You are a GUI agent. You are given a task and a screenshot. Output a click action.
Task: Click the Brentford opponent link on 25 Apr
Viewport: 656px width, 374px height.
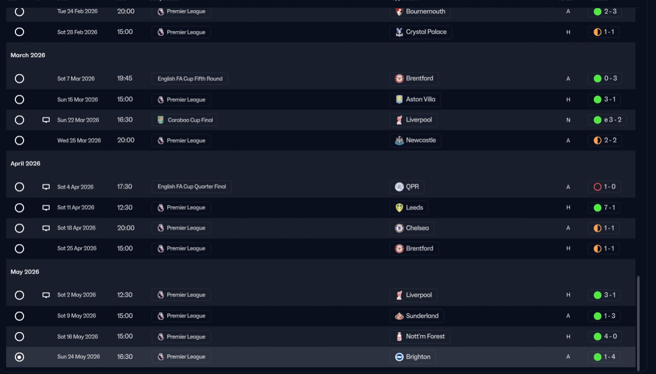(x=414, y=249)
